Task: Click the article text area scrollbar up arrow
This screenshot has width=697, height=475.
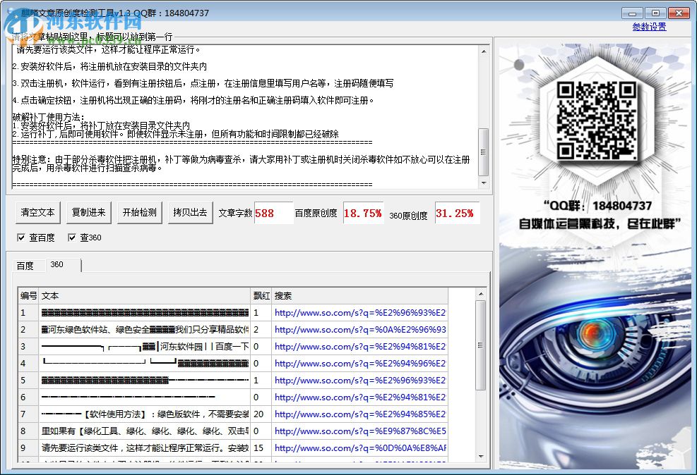Action: pyautogui.click(x=484, y=51)
